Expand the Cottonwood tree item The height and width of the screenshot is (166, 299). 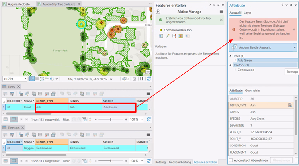point(235,70)
